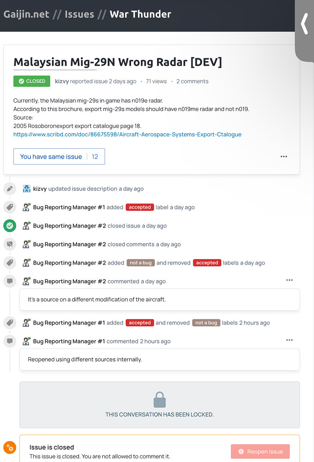This screenshot has height=462, width=314.
Task: Open Gaijin.net home breadcrumb link
Action: pos(26,14)
